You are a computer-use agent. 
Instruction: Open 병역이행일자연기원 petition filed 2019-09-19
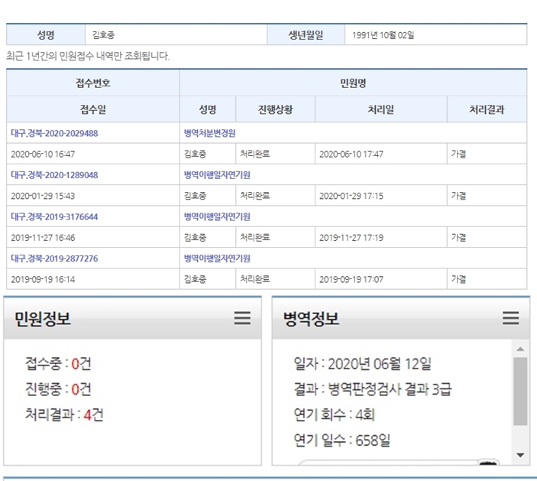pos(217,258)
